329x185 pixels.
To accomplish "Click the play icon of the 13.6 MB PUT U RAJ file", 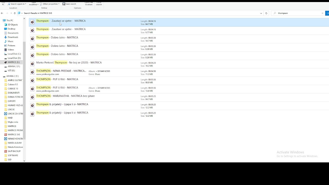I will click(32, 89).
